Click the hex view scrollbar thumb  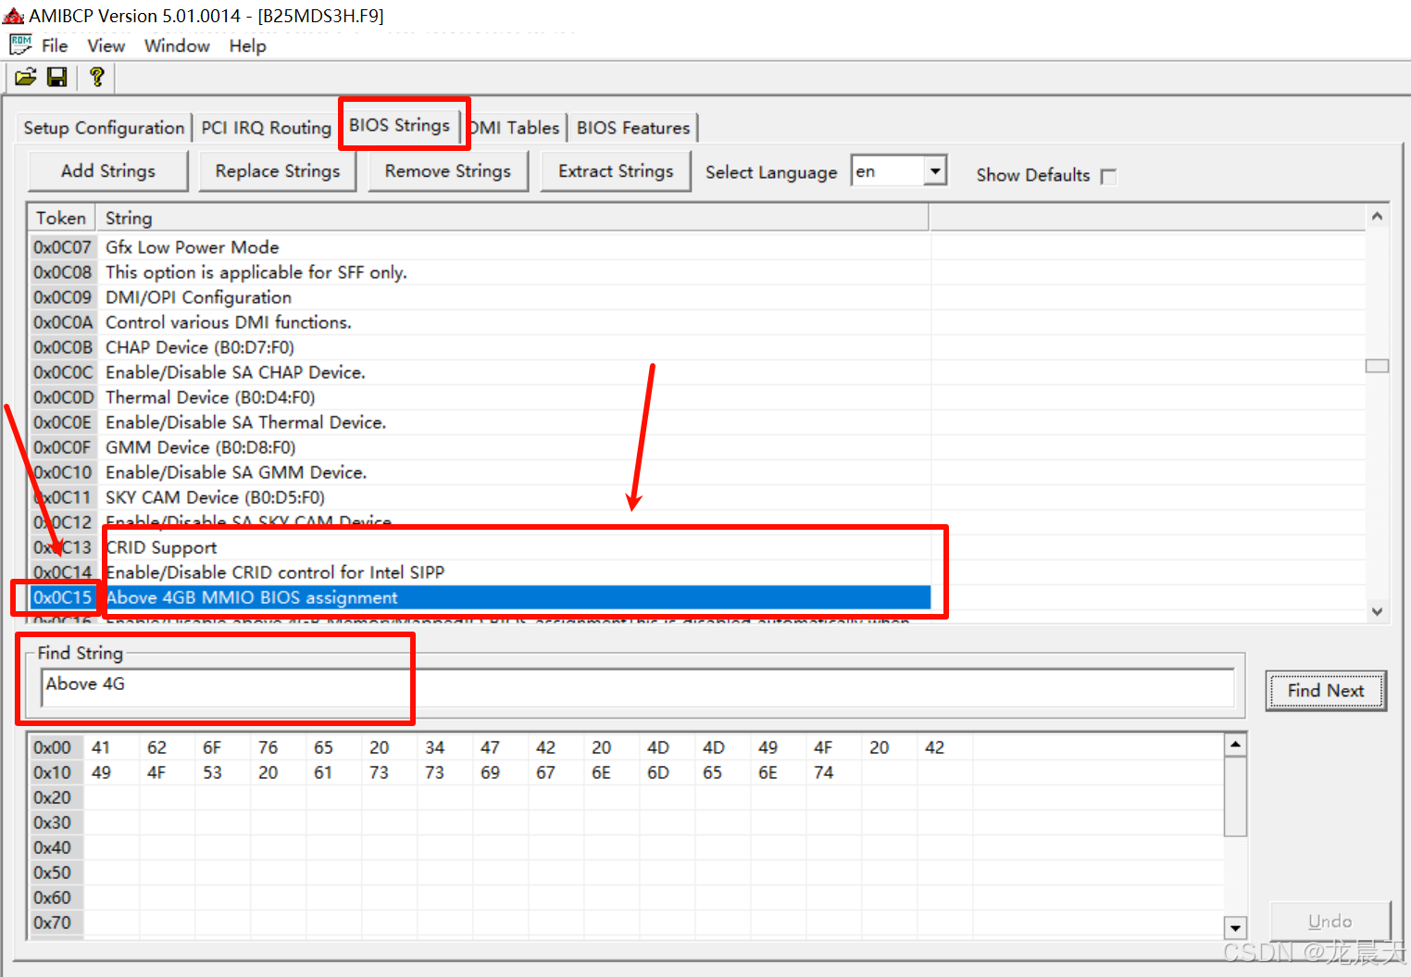pyautogui.click(x=1235, y=796)
